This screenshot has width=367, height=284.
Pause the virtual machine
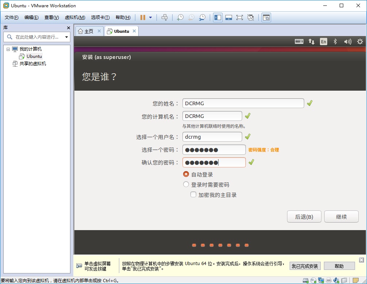tap(143, 17)
